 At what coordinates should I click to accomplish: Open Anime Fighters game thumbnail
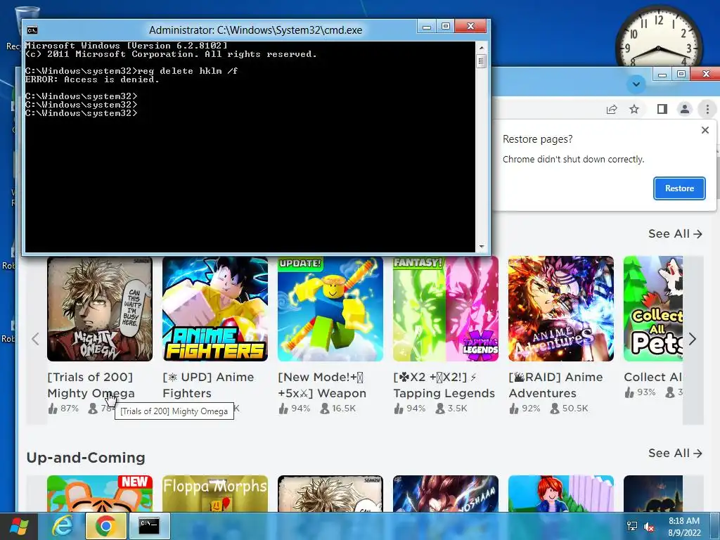click(x=215, y=309)
